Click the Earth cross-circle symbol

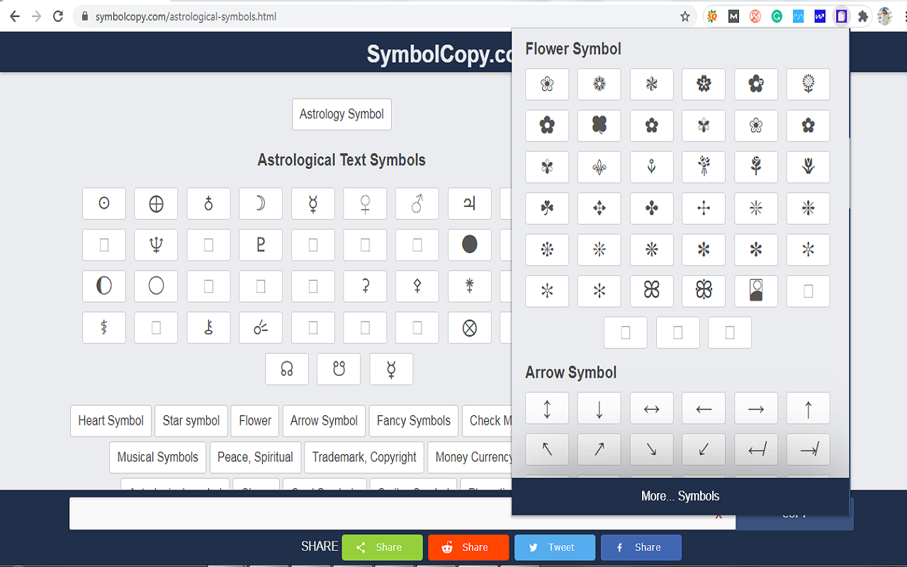point(156,203)
